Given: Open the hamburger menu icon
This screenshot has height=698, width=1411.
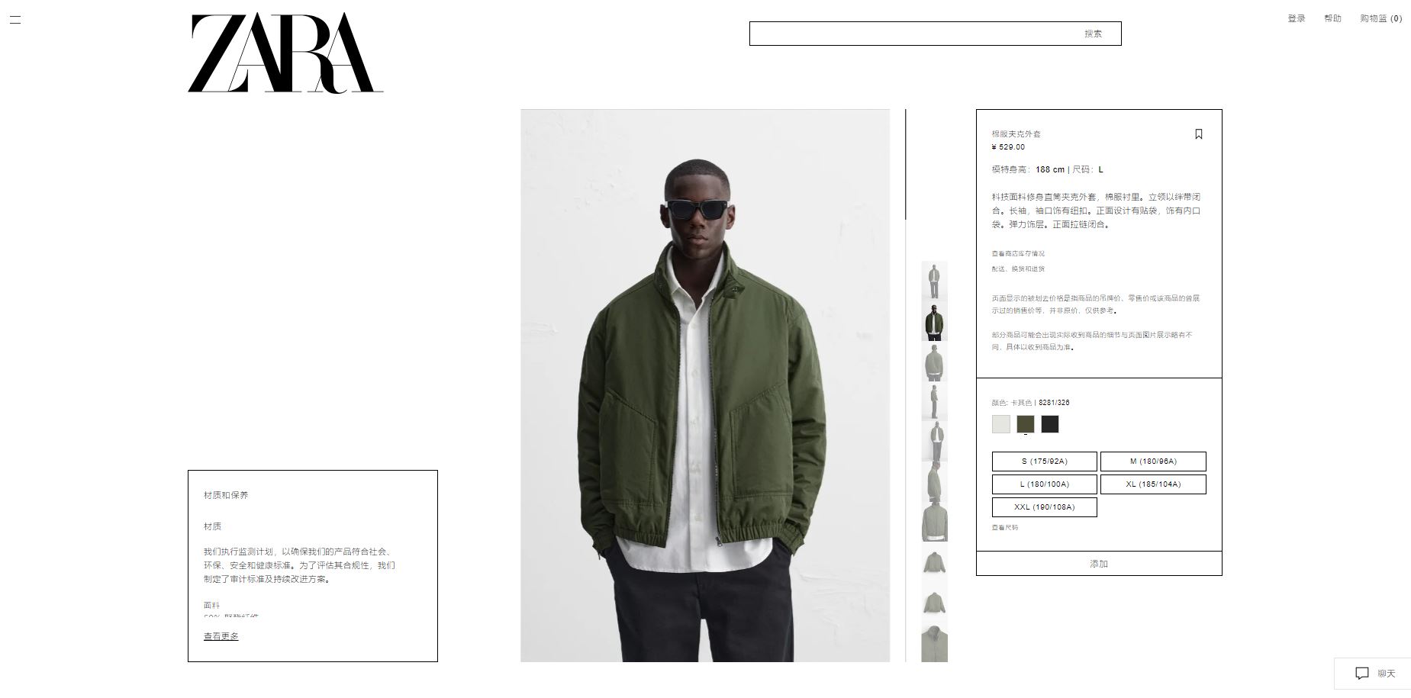Looking at the screenshot, I should 14,19.
